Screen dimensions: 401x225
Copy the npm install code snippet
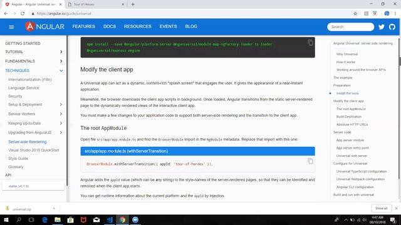coord(310,42)
